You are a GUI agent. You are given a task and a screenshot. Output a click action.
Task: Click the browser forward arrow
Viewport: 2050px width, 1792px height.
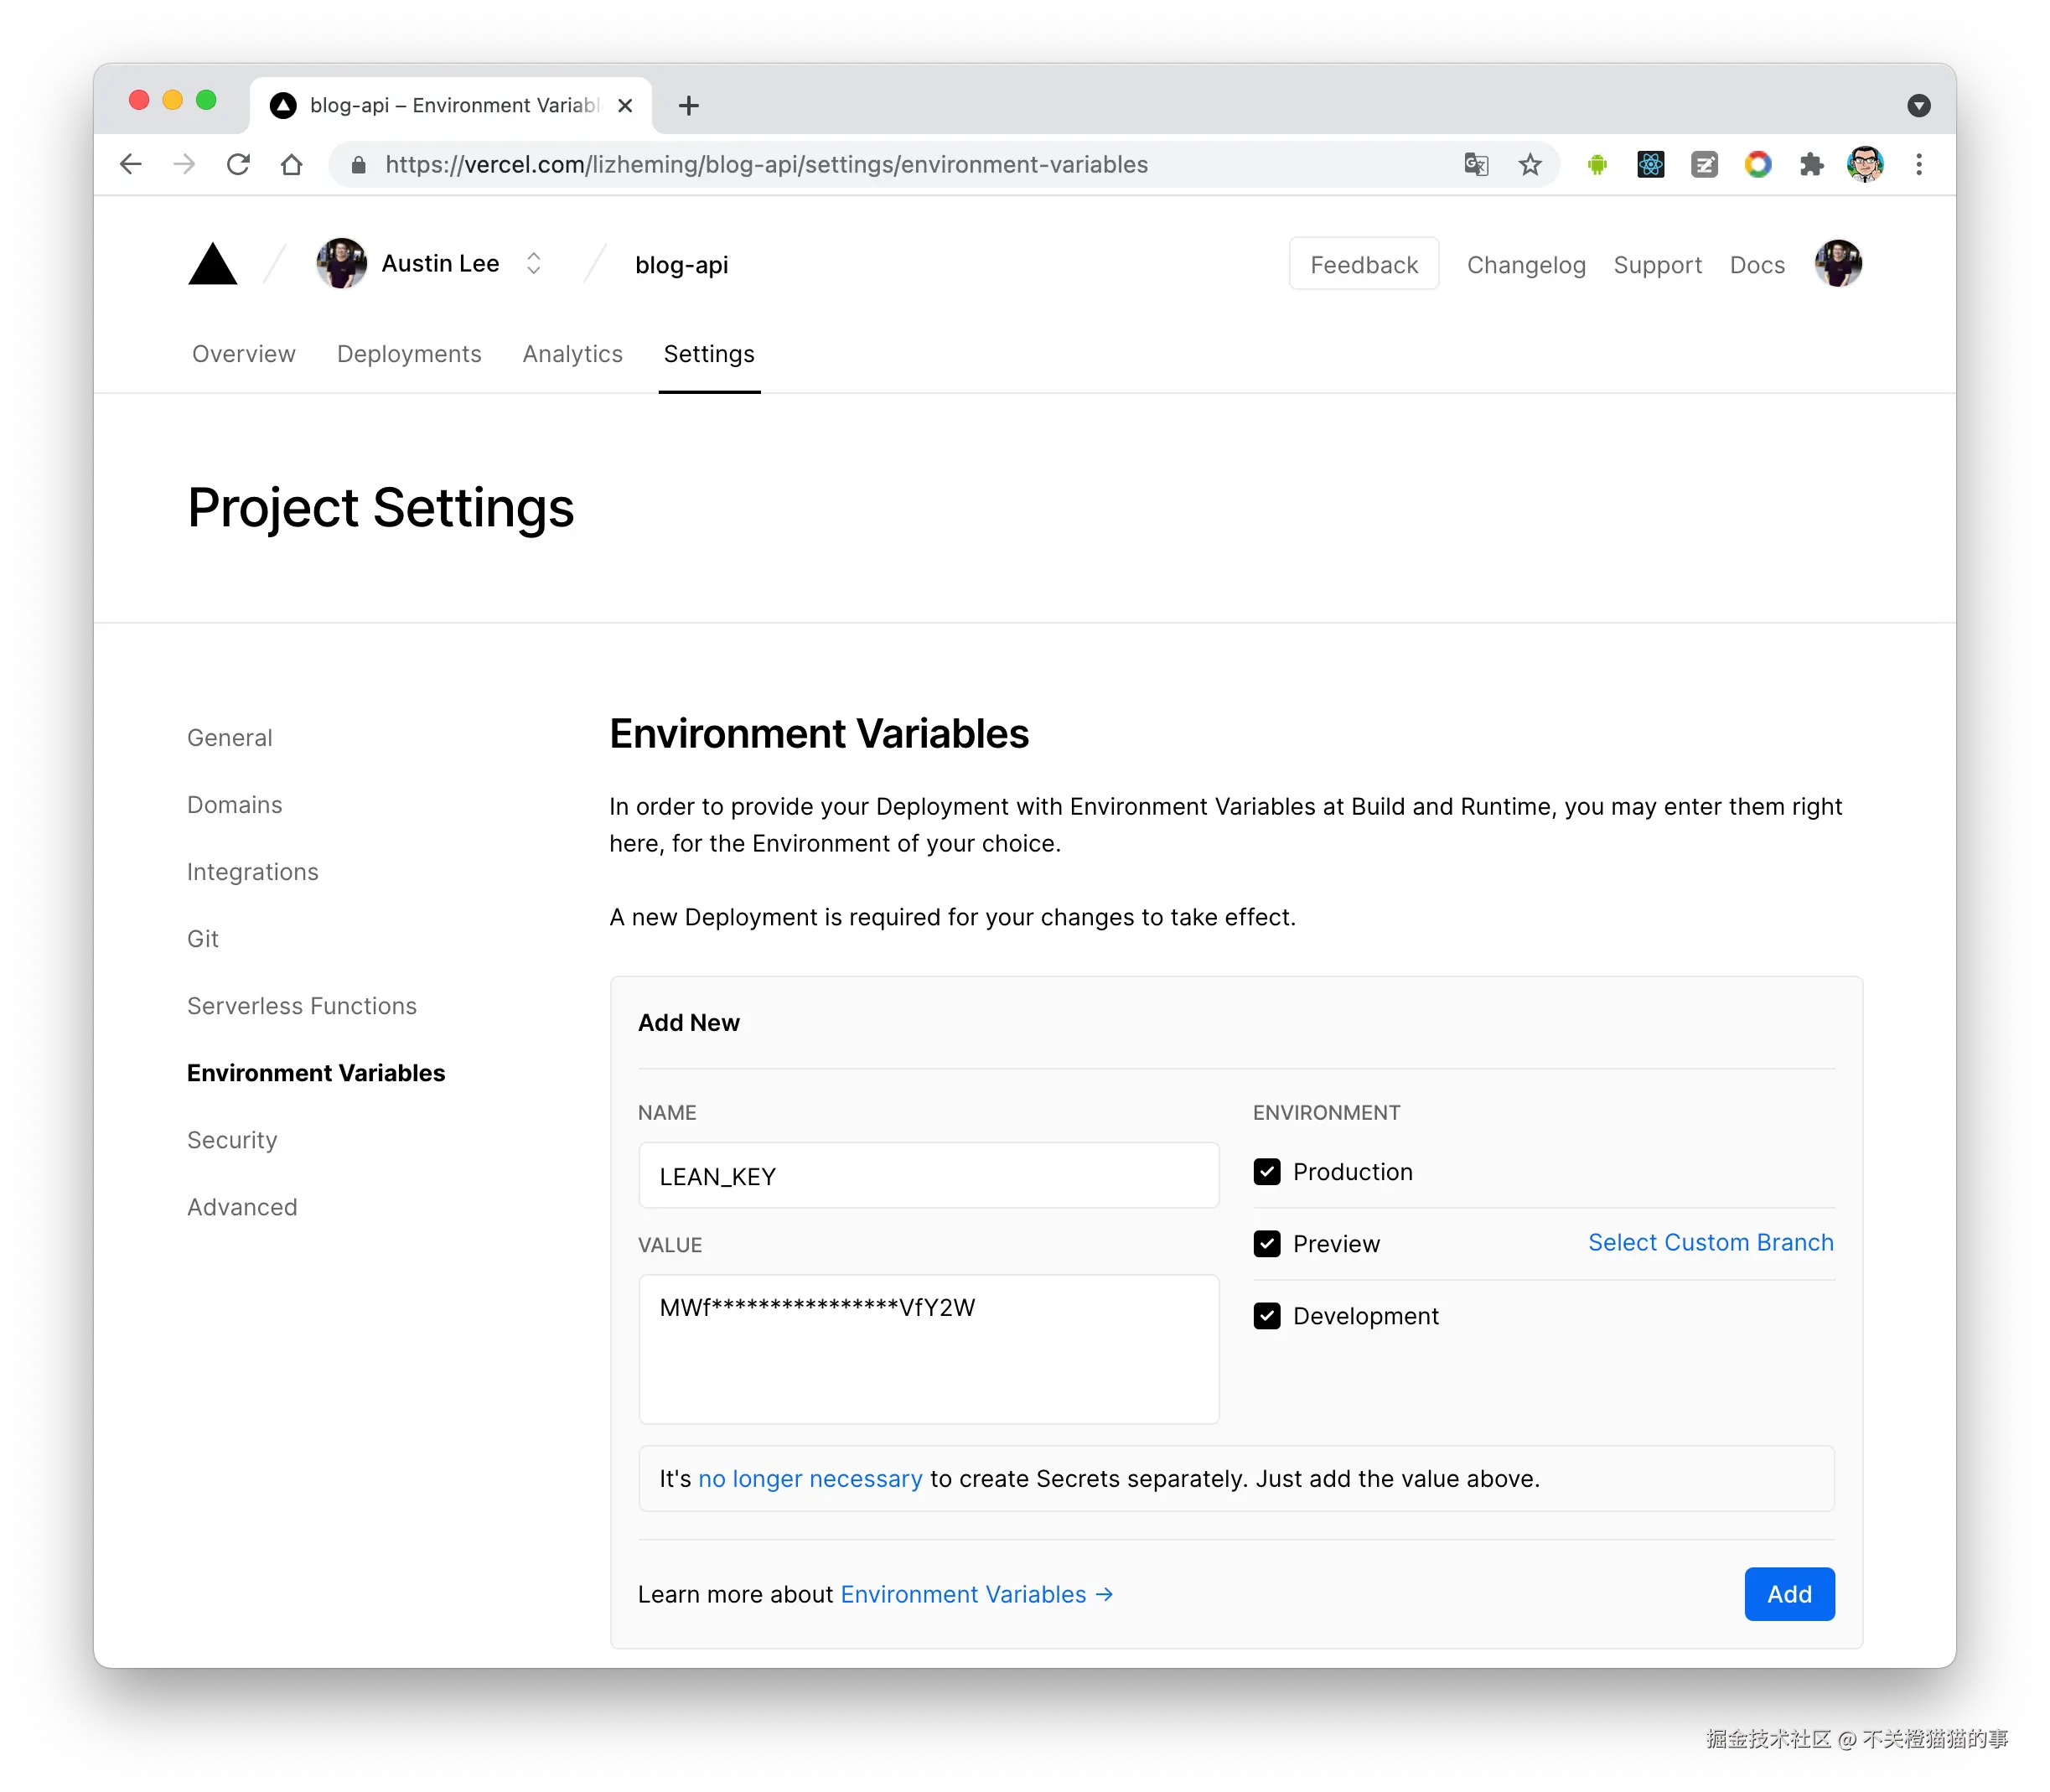184,164
